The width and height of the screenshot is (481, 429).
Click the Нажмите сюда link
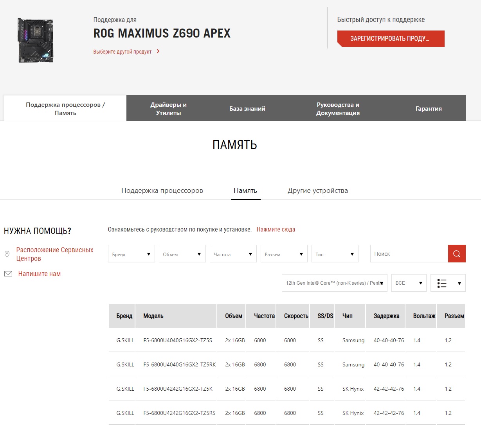click(x=276, y=230)
